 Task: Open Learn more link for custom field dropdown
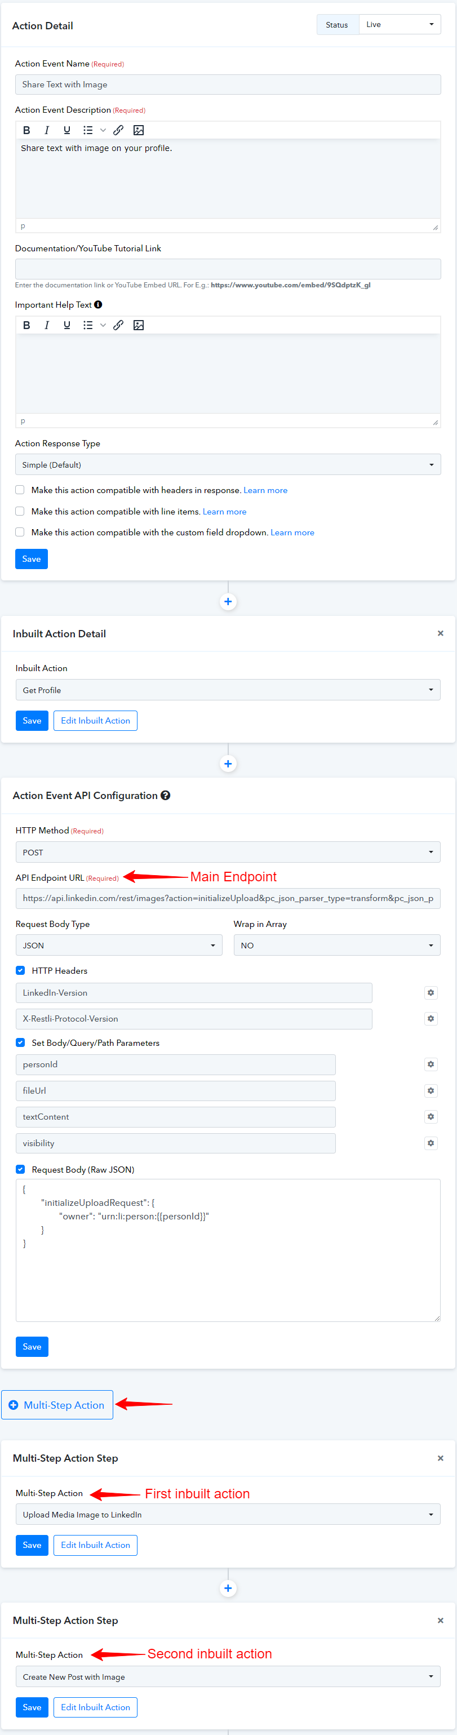coord(292,533)
